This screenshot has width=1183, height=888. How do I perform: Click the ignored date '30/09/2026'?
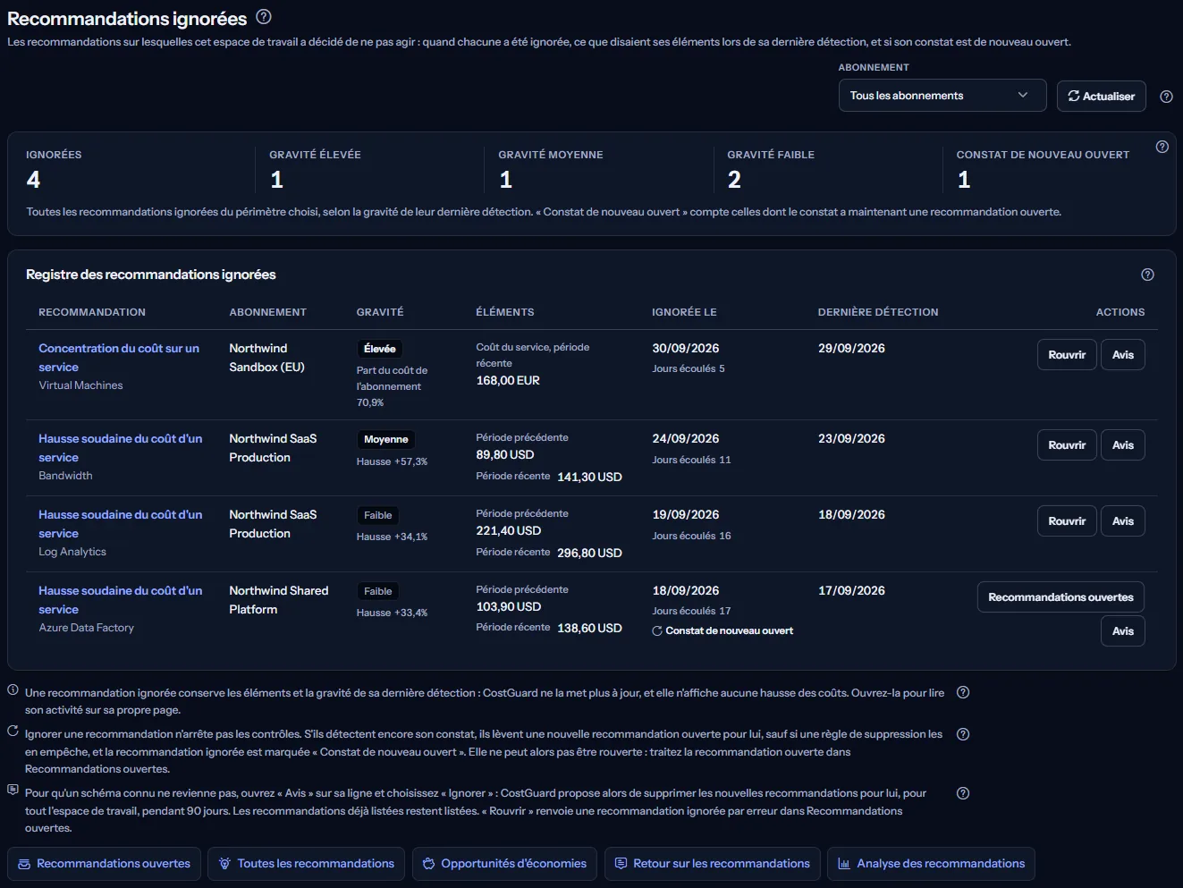click(686, 348)
